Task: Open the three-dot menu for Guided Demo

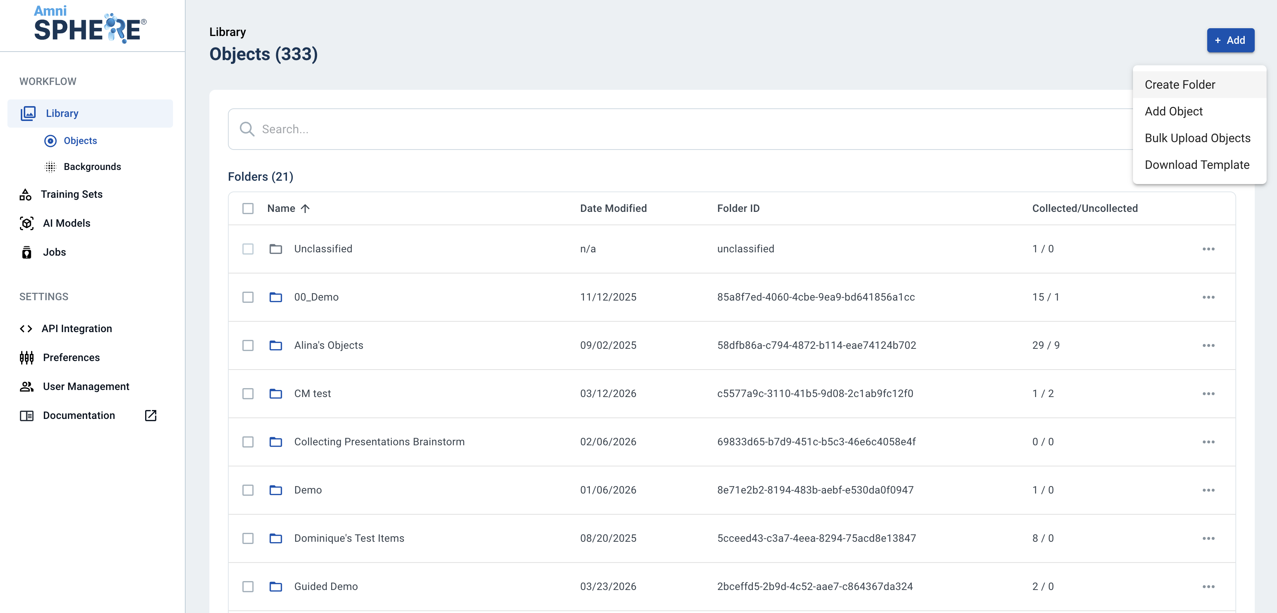Action: coord(1208,587)
